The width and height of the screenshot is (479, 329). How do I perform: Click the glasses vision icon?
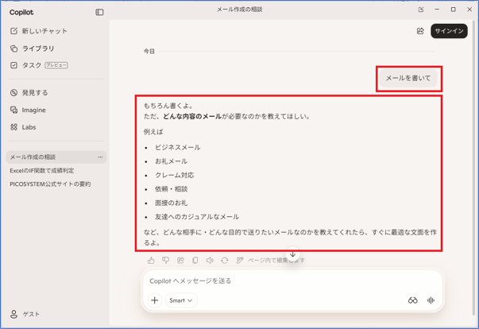coord(413,300)
